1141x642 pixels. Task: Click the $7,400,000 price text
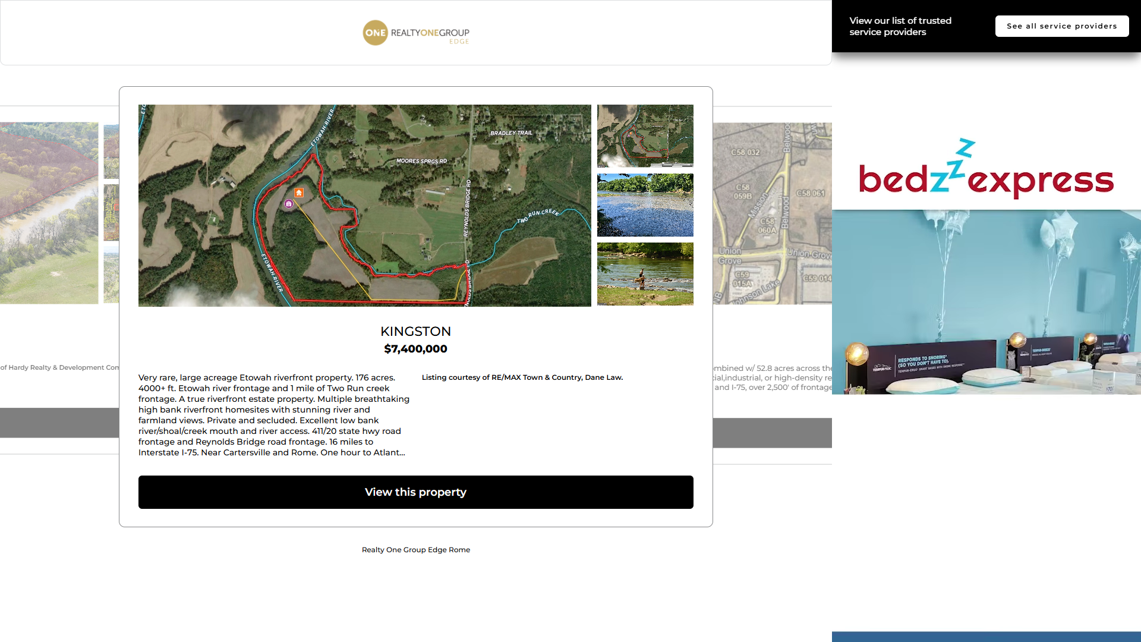(x=415, y=349)
